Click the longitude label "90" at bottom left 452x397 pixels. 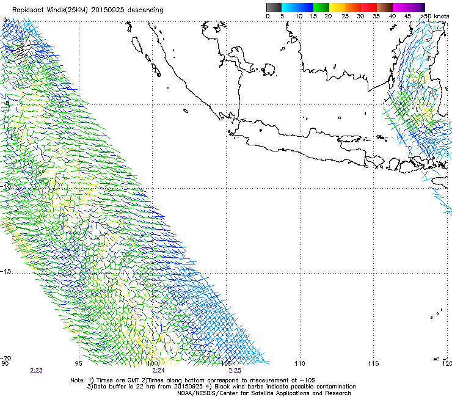click(x=5, y=363)
